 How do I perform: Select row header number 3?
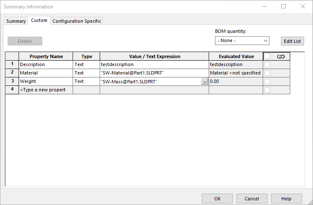tap(12, 82)
